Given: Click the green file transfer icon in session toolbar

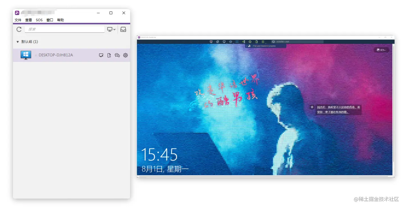Looking at the screenshot, I should point(244,42).
